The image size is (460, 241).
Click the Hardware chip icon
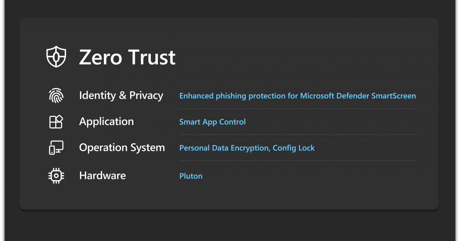(56, 176)
